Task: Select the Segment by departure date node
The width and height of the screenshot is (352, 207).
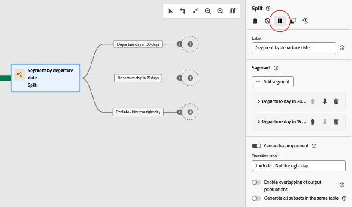Action: 46,78
